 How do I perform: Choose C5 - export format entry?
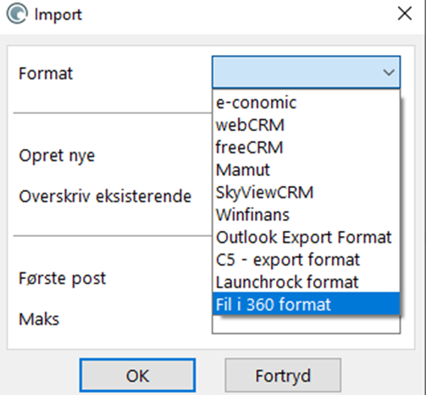[306, 260]
